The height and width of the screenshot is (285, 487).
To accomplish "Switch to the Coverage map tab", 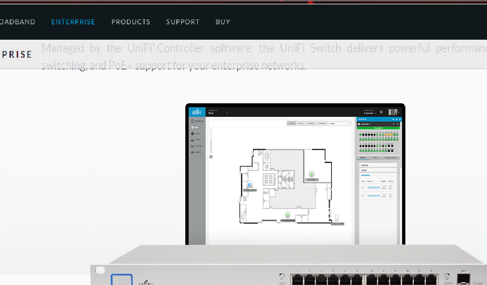I will 311,123.
